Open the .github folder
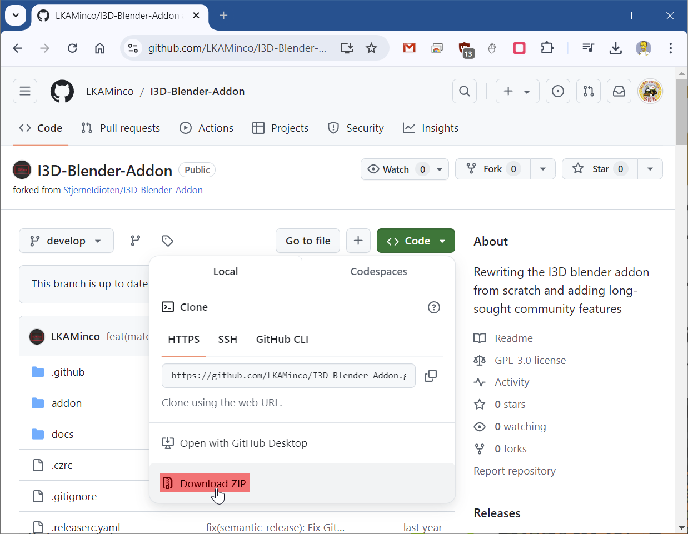This screenshot has height=534, width=688. click(68, 372)
